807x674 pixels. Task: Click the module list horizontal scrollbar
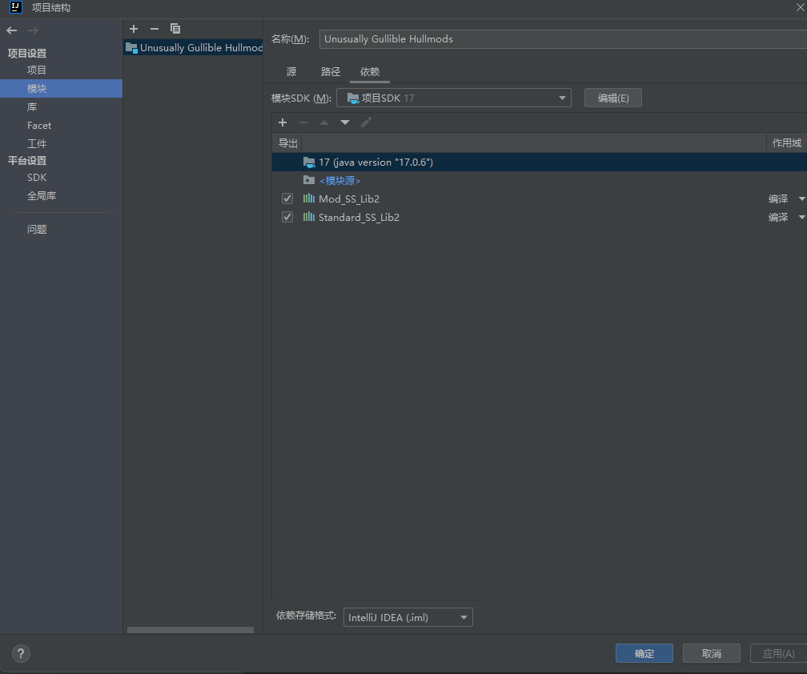190,630
